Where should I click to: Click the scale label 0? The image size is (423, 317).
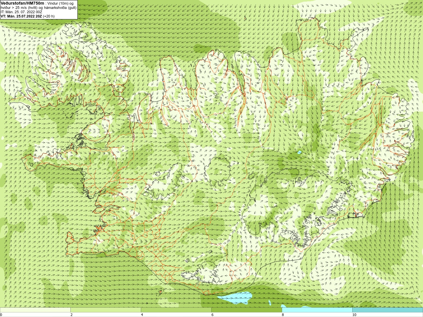pos(1,315)
